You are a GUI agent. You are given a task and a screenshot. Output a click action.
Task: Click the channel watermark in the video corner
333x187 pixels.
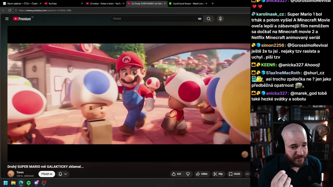pyautogui.click(x=245, y=155)
